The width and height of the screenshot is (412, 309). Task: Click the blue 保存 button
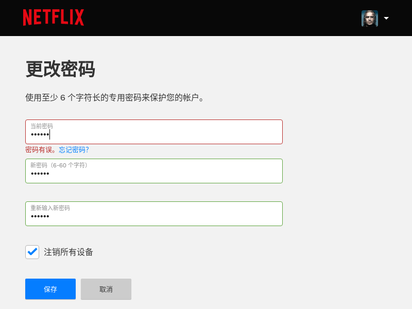[50, 289]
